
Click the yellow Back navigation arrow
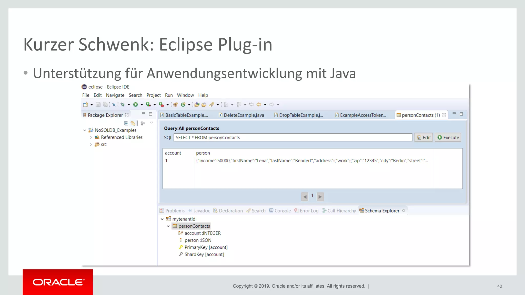259,104
